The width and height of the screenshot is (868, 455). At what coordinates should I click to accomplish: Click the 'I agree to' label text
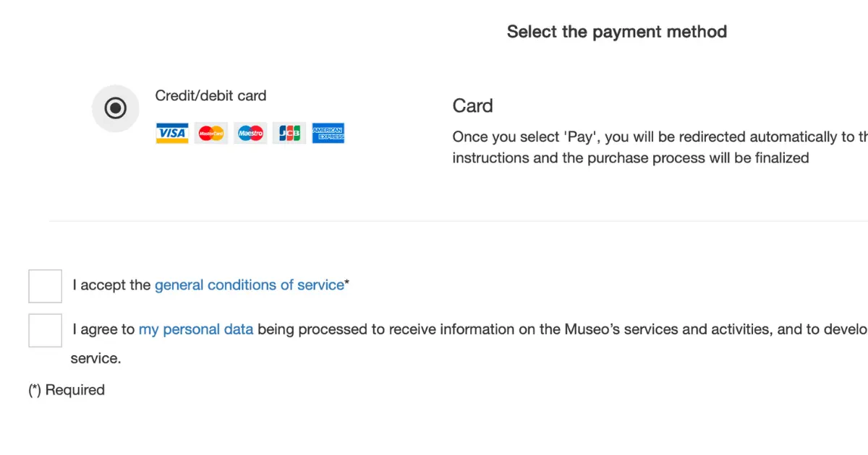point(103,329)
